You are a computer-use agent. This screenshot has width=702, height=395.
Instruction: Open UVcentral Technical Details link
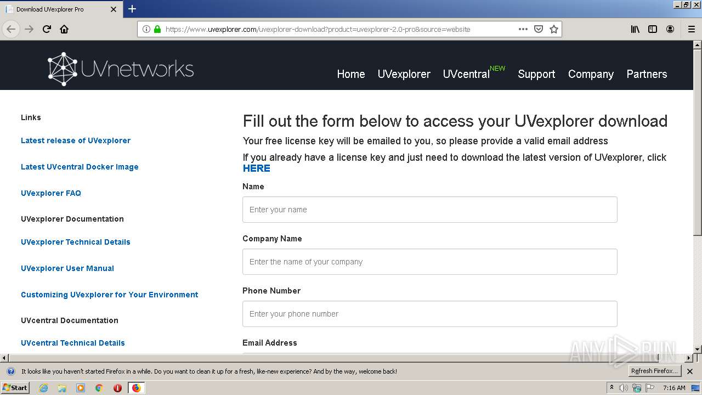pyautogui.click(x=73, y=343)
